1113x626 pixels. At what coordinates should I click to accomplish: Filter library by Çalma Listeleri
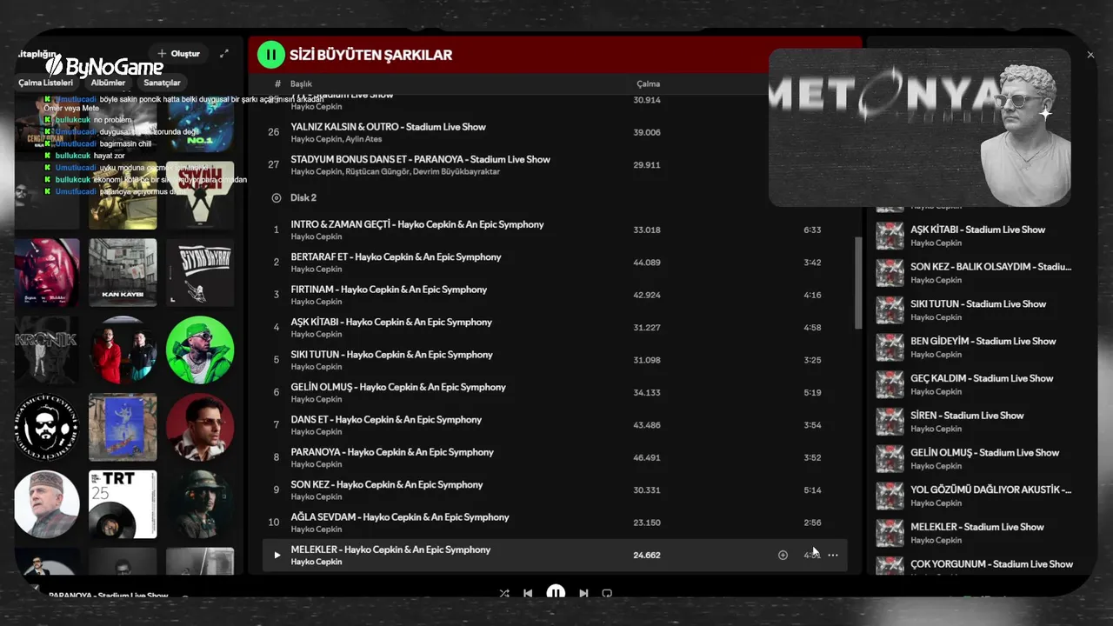coord(46,83)
